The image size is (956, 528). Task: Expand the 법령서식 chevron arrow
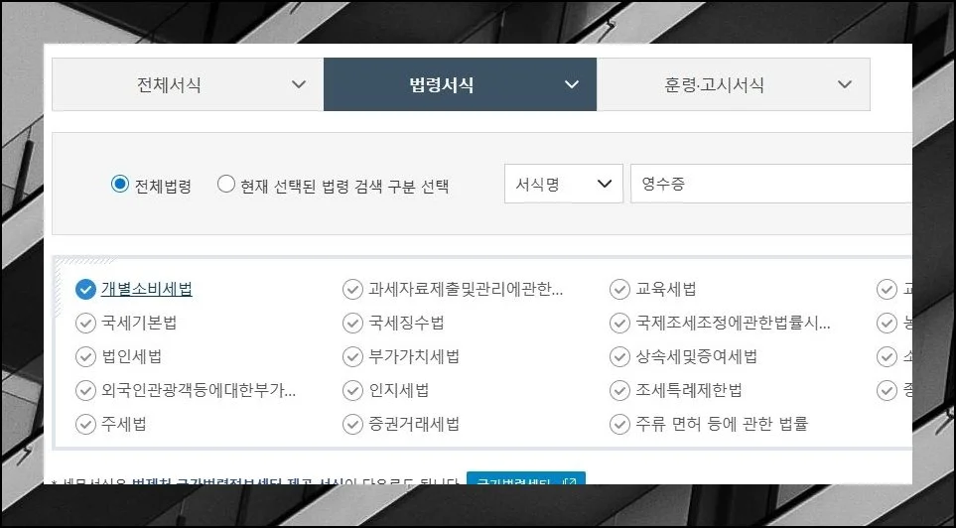(x=571, y=84)
